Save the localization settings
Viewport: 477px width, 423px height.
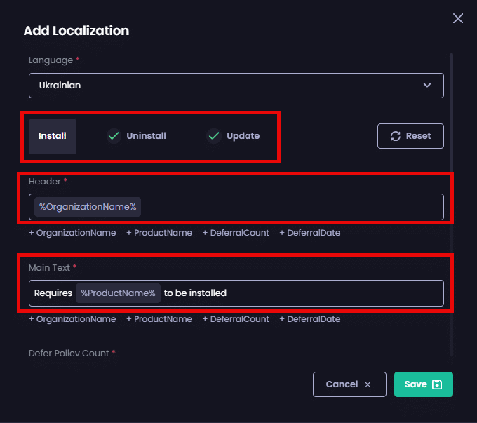tap(423, 384)
